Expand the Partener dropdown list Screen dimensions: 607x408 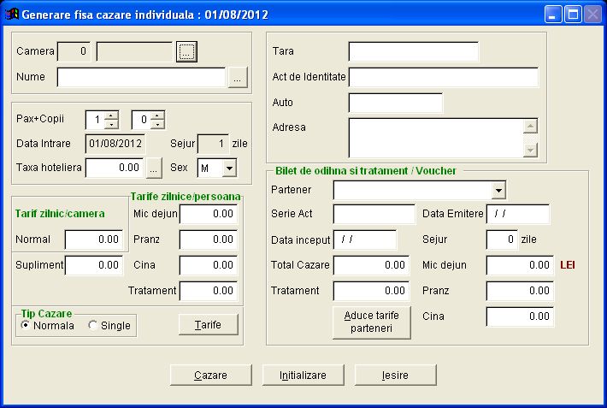(498, 190)
